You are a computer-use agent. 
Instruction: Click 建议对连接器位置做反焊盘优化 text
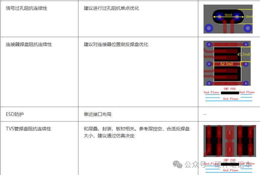(x=116, y=44)
